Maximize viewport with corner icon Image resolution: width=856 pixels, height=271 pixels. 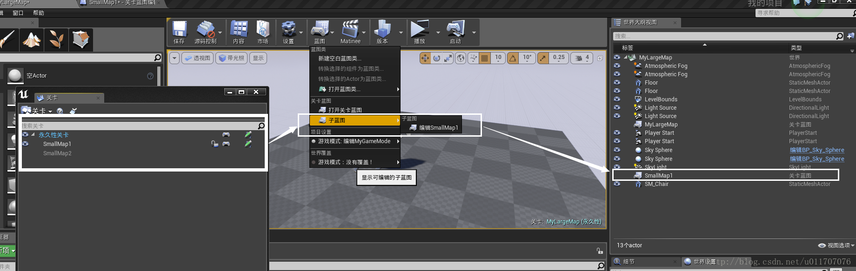600,58
